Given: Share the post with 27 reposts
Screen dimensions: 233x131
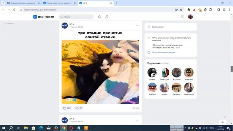Looking at the screenshot, I should (x=79, y=108).
